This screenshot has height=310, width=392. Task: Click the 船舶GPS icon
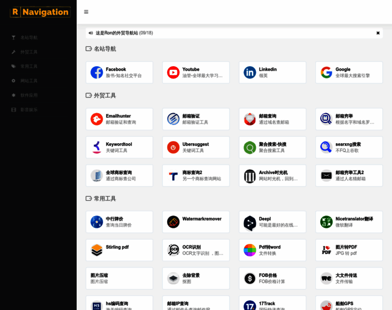(x=326, y=305)
